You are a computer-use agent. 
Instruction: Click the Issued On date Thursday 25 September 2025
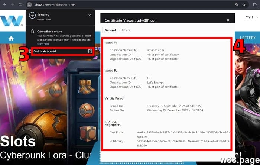click(x=174, y=106)
